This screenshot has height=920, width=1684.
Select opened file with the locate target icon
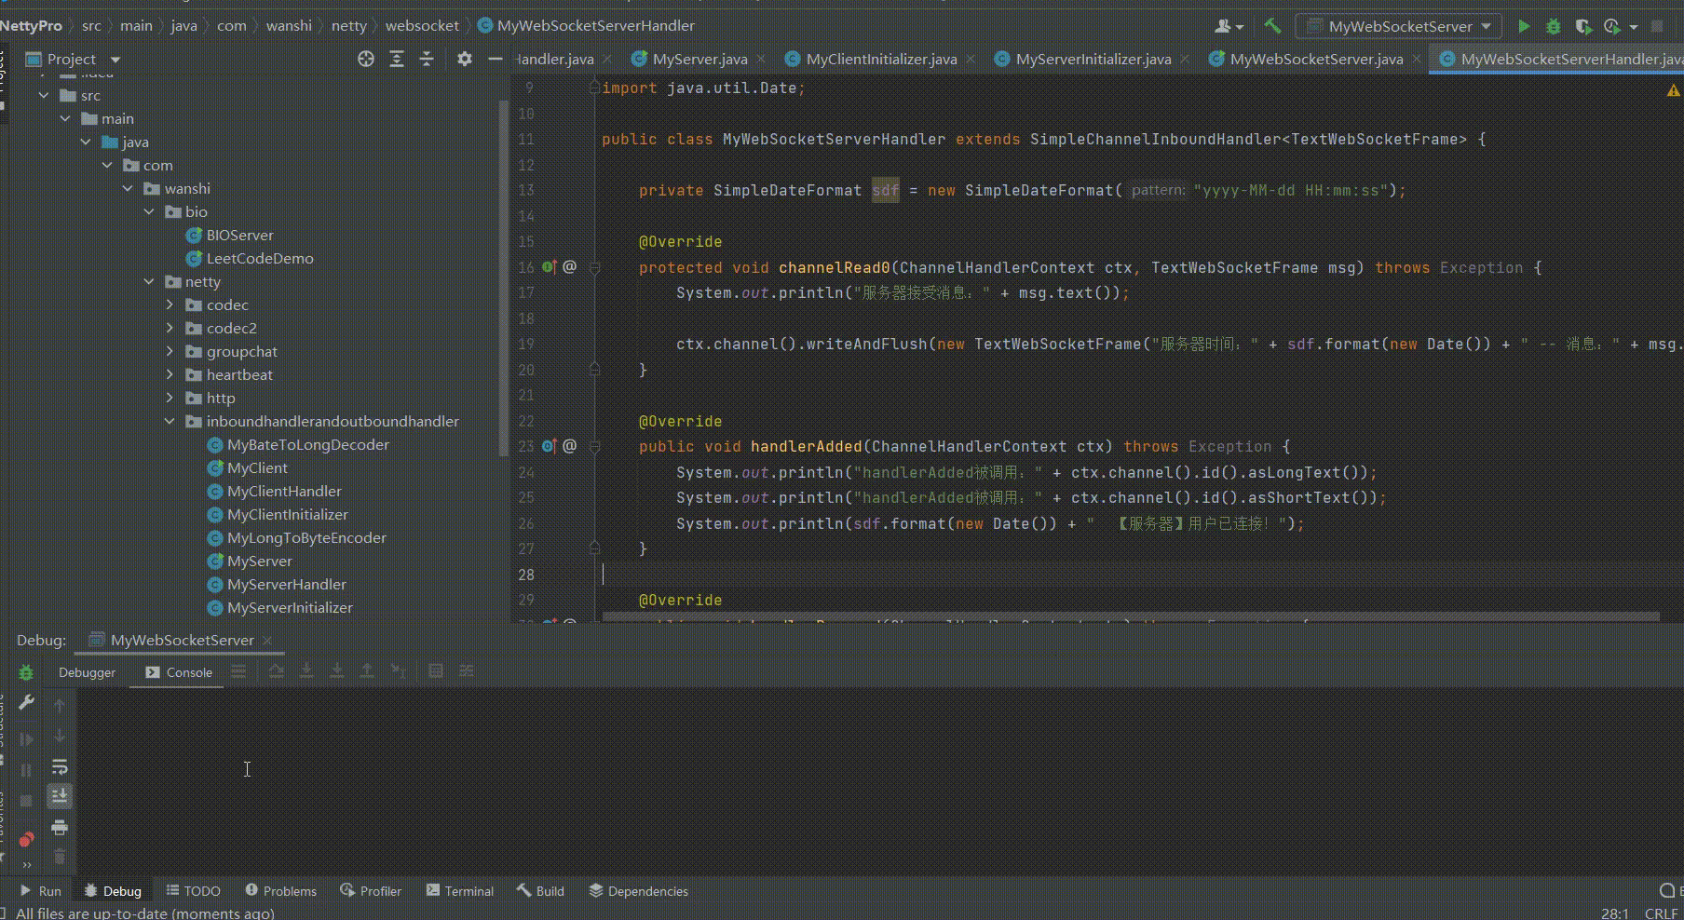point(366,59)
